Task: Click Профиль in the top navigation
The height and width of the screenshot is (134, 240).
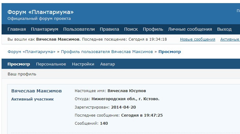Action: click(x=153, y=29)
